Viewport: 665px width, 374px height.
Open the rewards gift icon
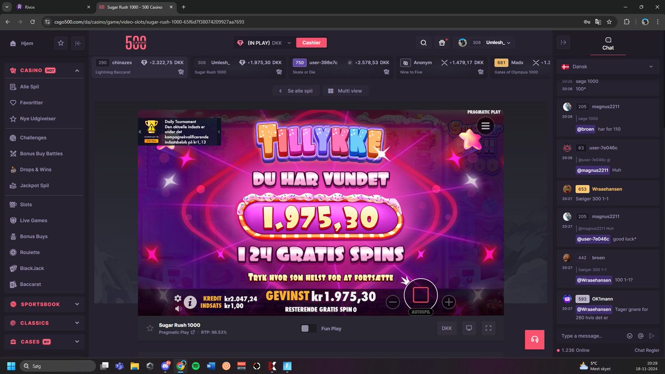click(442, 43)
